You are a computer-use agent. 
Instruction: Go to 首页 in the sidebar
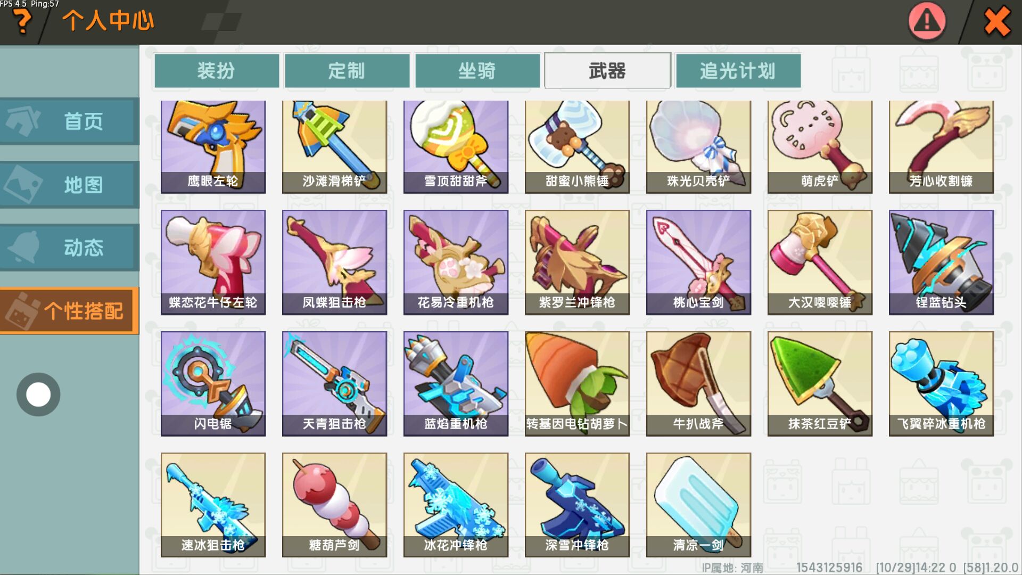(69, 121)
